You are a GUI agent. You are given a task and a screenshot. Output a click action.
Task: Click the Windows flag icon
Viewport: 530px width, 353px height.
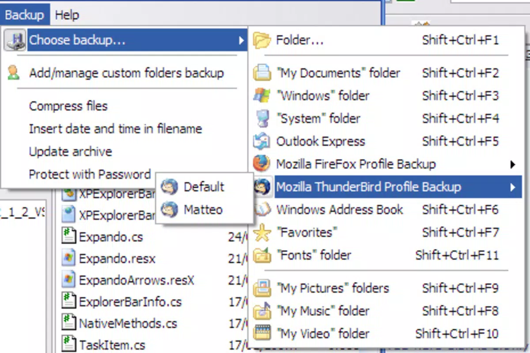262,96
